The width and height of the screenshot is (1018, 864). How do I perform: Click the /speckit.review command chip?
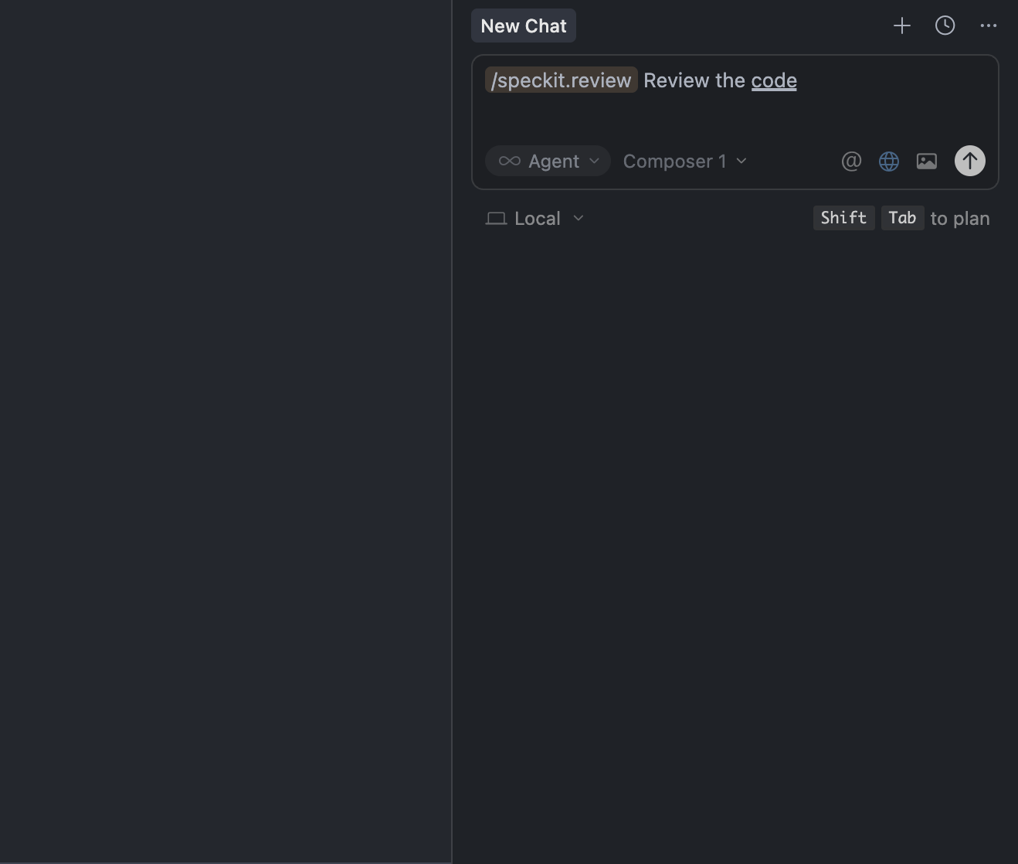pyautogui.click(x=562, y=80)
